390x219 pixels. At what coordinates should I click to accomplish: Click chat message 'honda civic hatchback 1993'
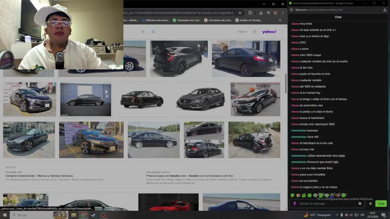317,124
